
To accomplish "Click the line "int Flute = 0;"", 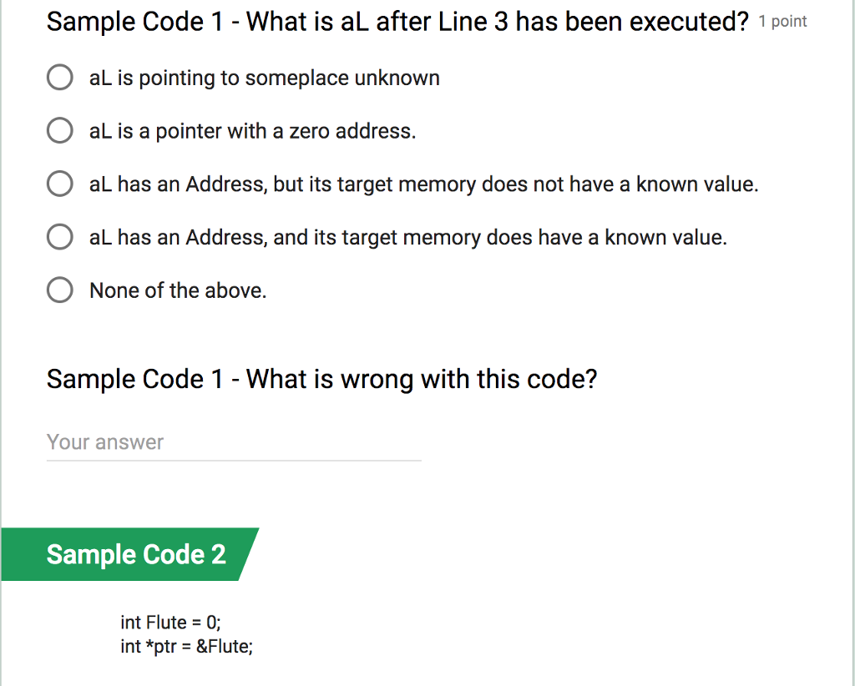I will pos(170,622).
